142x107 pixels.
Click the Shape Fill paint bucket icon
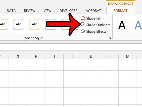[x=83, y=18]
